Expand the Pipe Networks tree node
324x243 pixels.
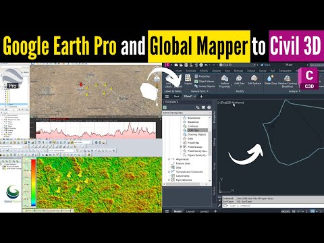[x=169, y=180]
